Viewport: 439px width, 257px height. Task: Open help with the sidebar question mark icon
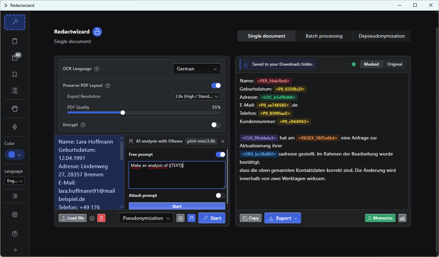15,234
